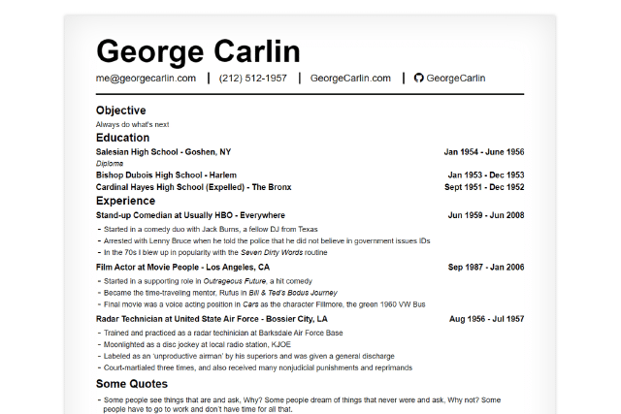The image size is (621, 414).
Task: Select the Objective section heading
Action: coord(121,111)
